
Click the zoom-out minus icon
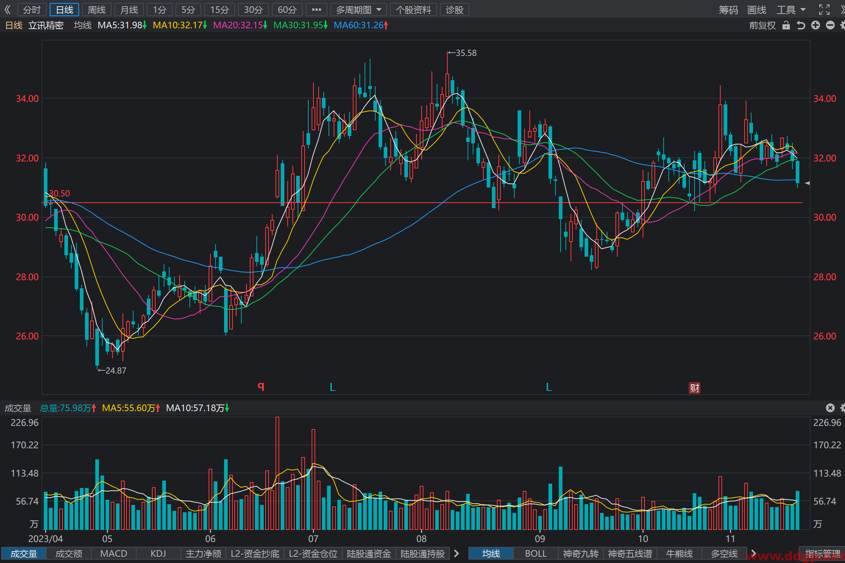830,25
